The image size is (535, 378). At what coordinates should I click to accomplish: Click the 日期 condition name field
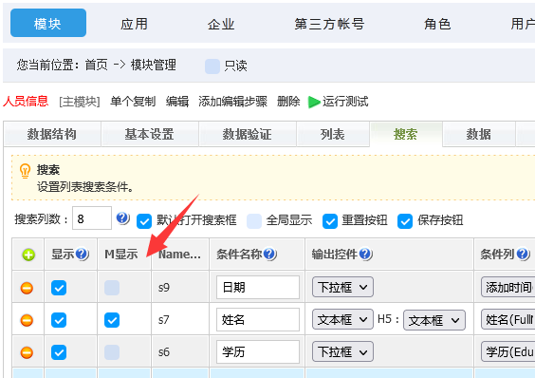tap(258, 287)
